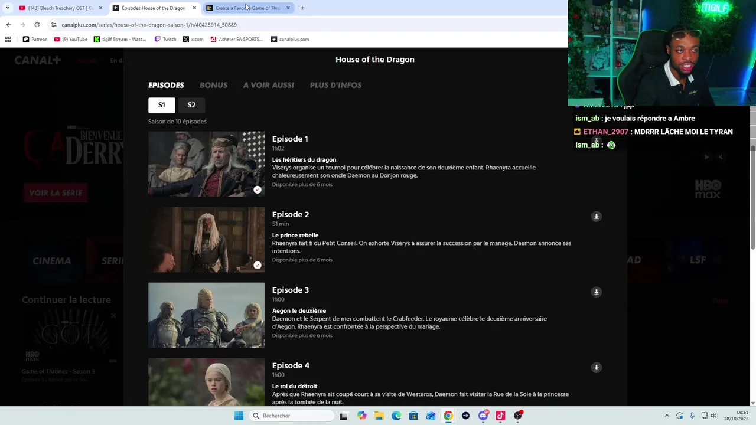Close the Create a Favorite Game of Thrones tab
The width and height of the screenshot is (756, 425).
tap(288, 8)
